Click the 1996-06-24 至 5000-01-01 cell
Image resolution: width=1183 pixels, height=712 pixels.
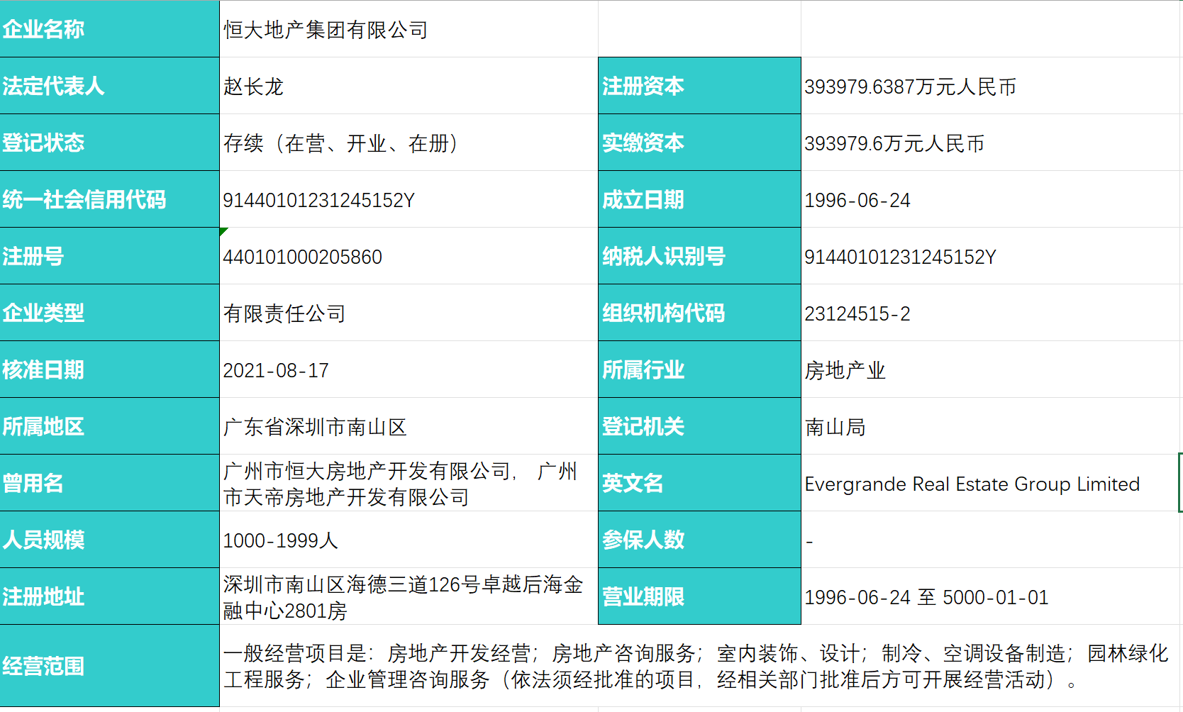pyautogui.click(x=992, y=596)
